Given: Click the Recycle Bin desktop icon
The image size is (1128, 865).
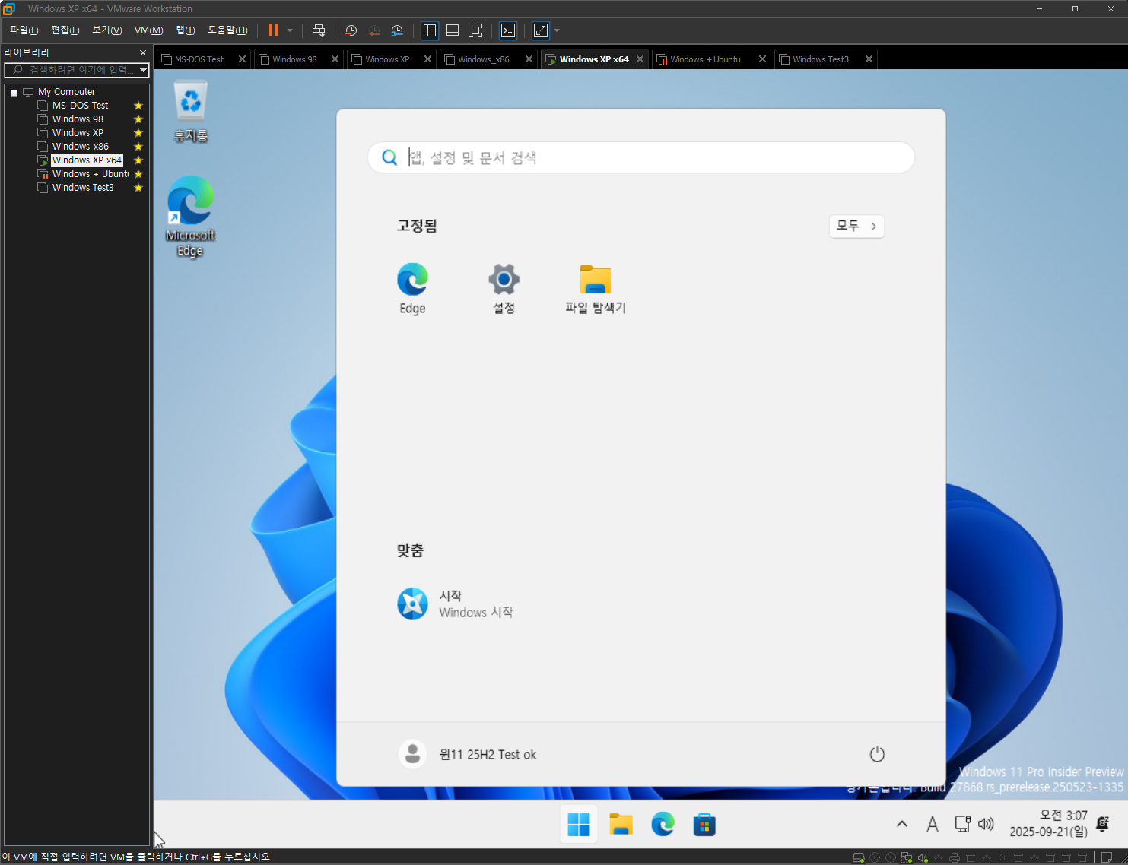Looking at the screenshot, I should coord(191,112).
